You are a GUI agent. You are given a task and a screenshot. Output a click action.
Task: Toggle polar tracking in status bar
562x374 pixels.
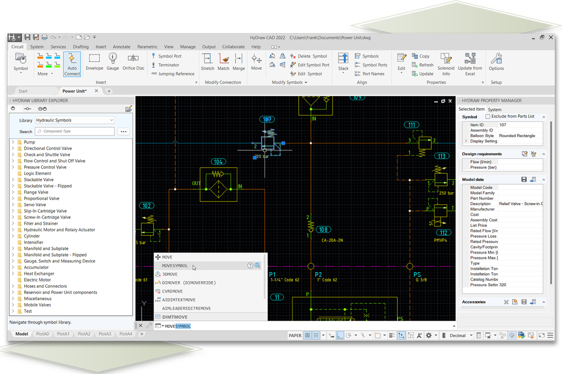tap(348, 336)
